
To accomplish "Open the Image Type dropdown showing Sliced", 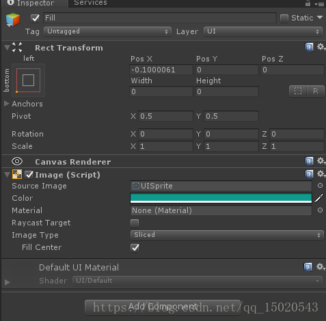I will pyautogui.click(x=227, y=235).
